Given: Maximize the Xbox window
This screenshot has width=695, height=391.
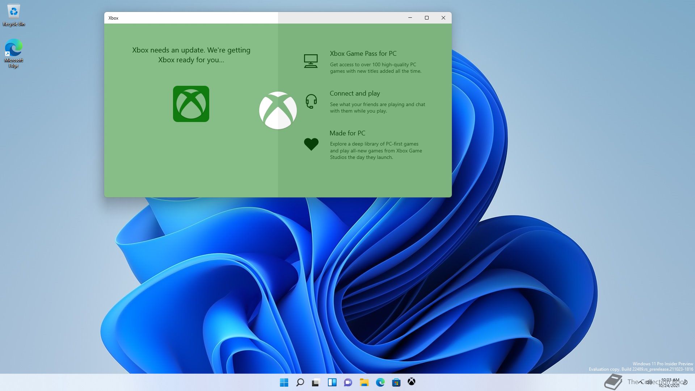Looking at the screenshot, I should [427, 18].
